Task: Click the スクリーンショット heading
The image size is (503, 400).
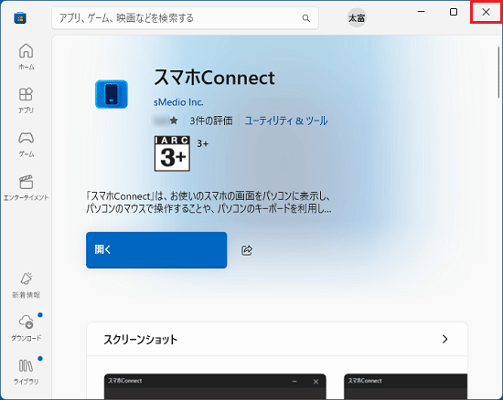Action: [x=141, y=340]
